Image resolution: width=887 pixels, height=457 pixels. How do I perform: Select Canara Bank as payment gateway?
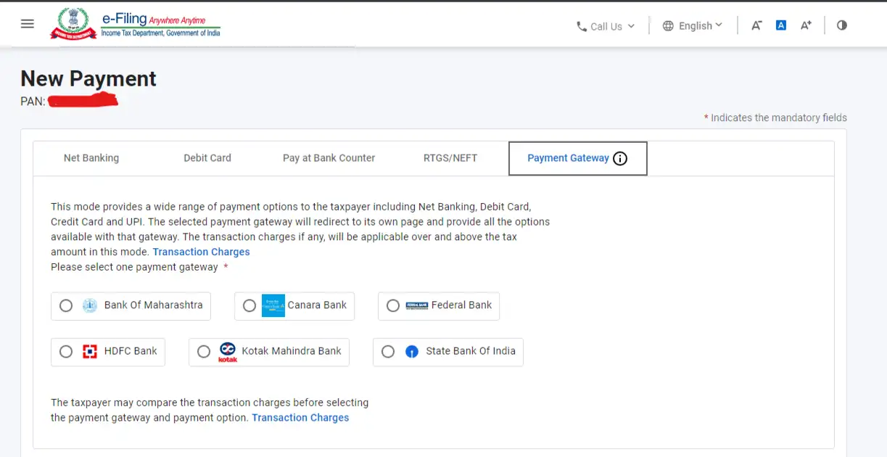[251, 305]
